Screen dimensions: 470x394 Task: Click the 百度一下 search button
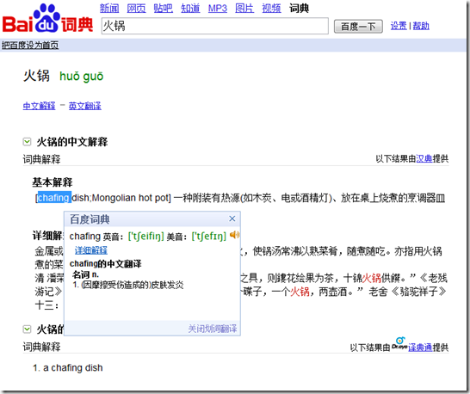coord(358,27)
